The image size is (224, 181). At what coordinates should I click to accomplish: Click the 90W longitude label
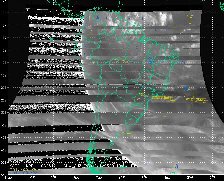[54, 178]
